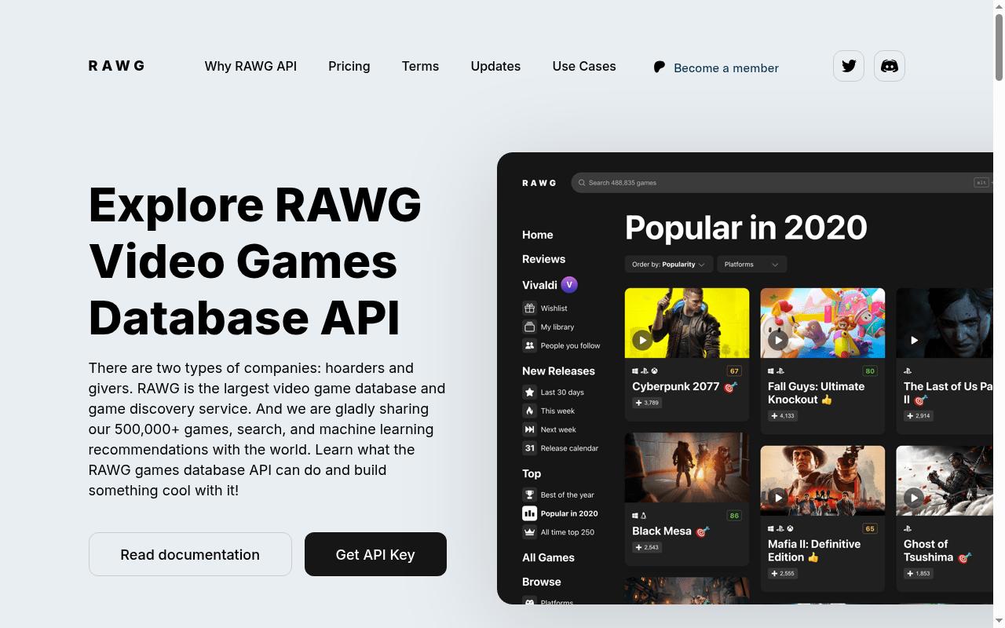Add Cyberpunk 2077 with the 3,789 button
The height and width of the screenshot is (628, 1005).
[647, 403]
